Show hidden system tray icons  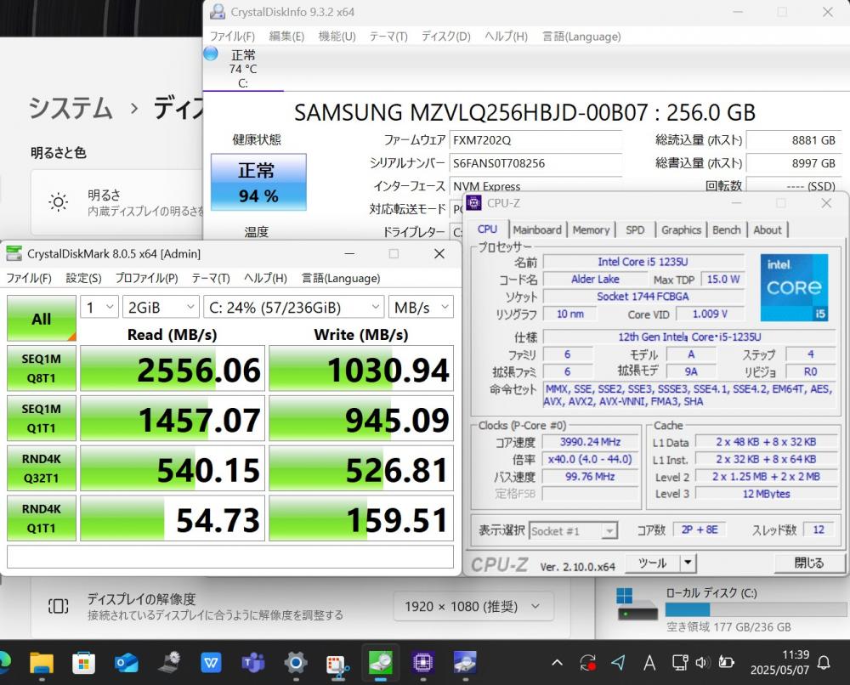557,663
